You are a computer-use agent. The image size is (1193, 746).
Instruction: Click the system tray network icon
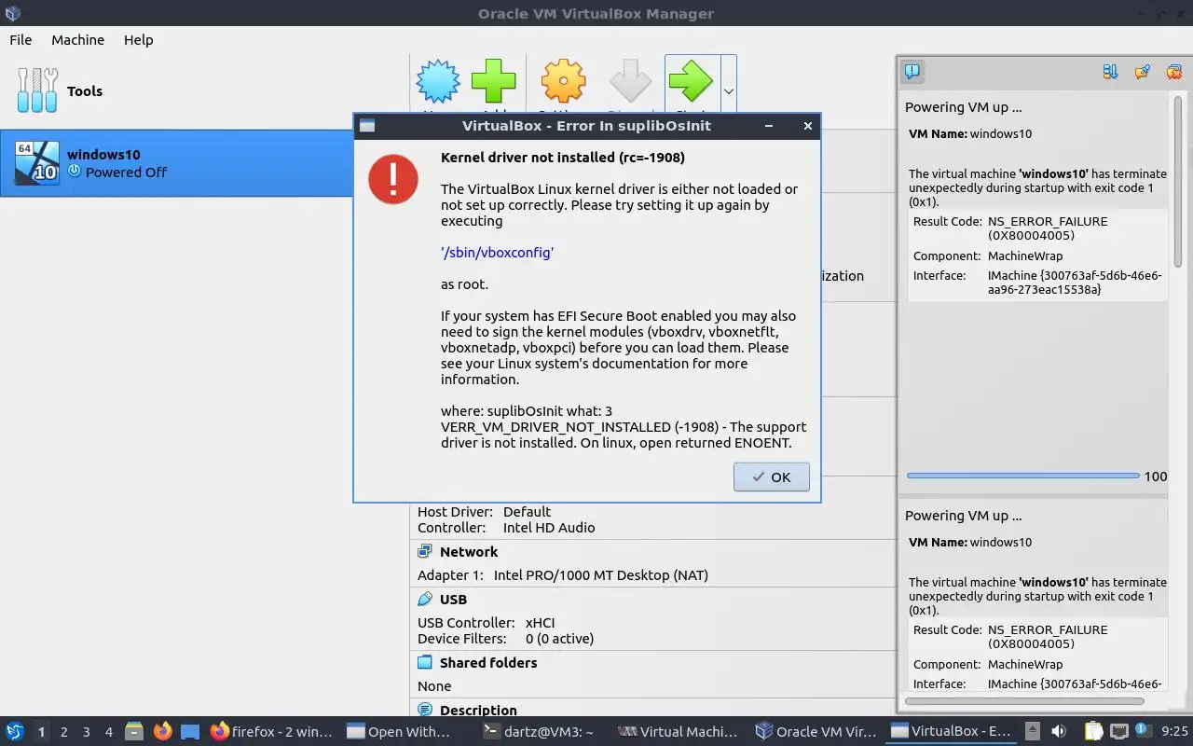1118,731
